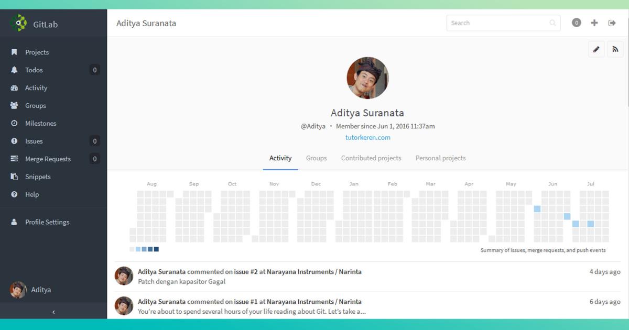This screenshot has width=629, height=330.
Task: Open Profile Settings in sidebar
Action: click(47, 222)
